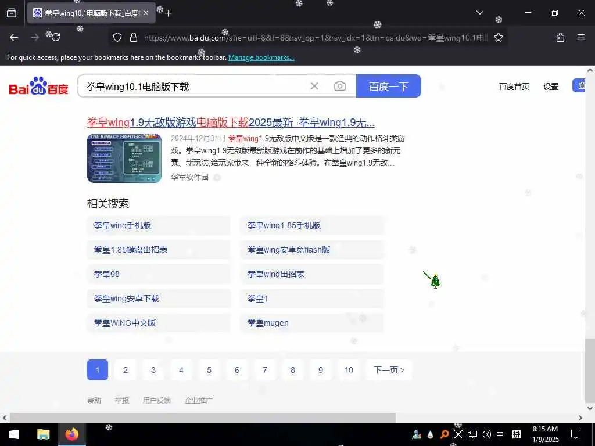
Task: Search by image camera icon
Action: [x=339, y=86]
